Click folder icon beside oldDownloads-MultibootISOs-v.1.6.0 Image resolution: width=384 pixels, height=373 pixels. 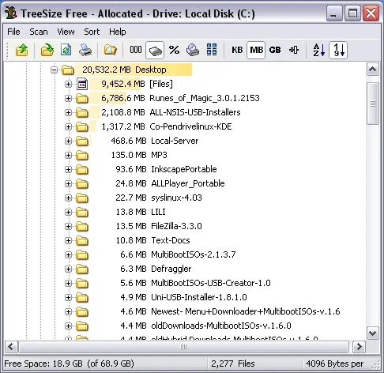[82, 326]
